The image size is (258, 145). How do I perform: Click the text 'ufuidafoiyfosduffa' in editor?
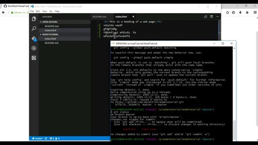coord(117,36)
